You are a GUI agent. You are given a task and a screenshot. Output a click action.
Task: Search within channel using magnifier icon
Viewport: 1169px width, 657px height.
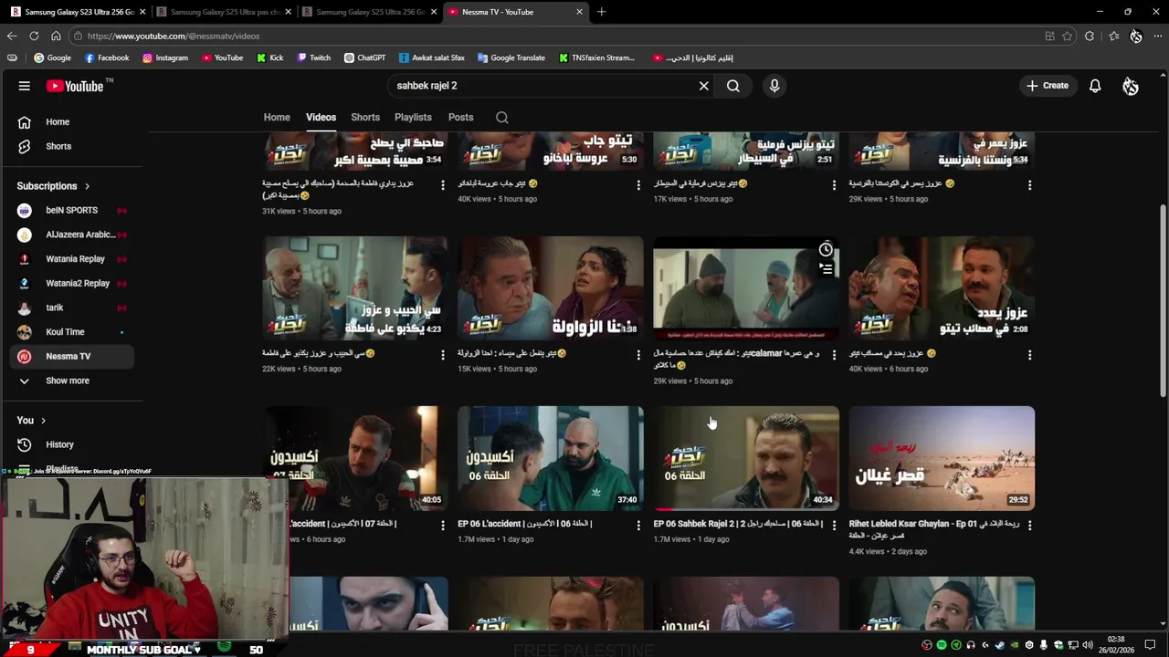[x=501, y=117]
